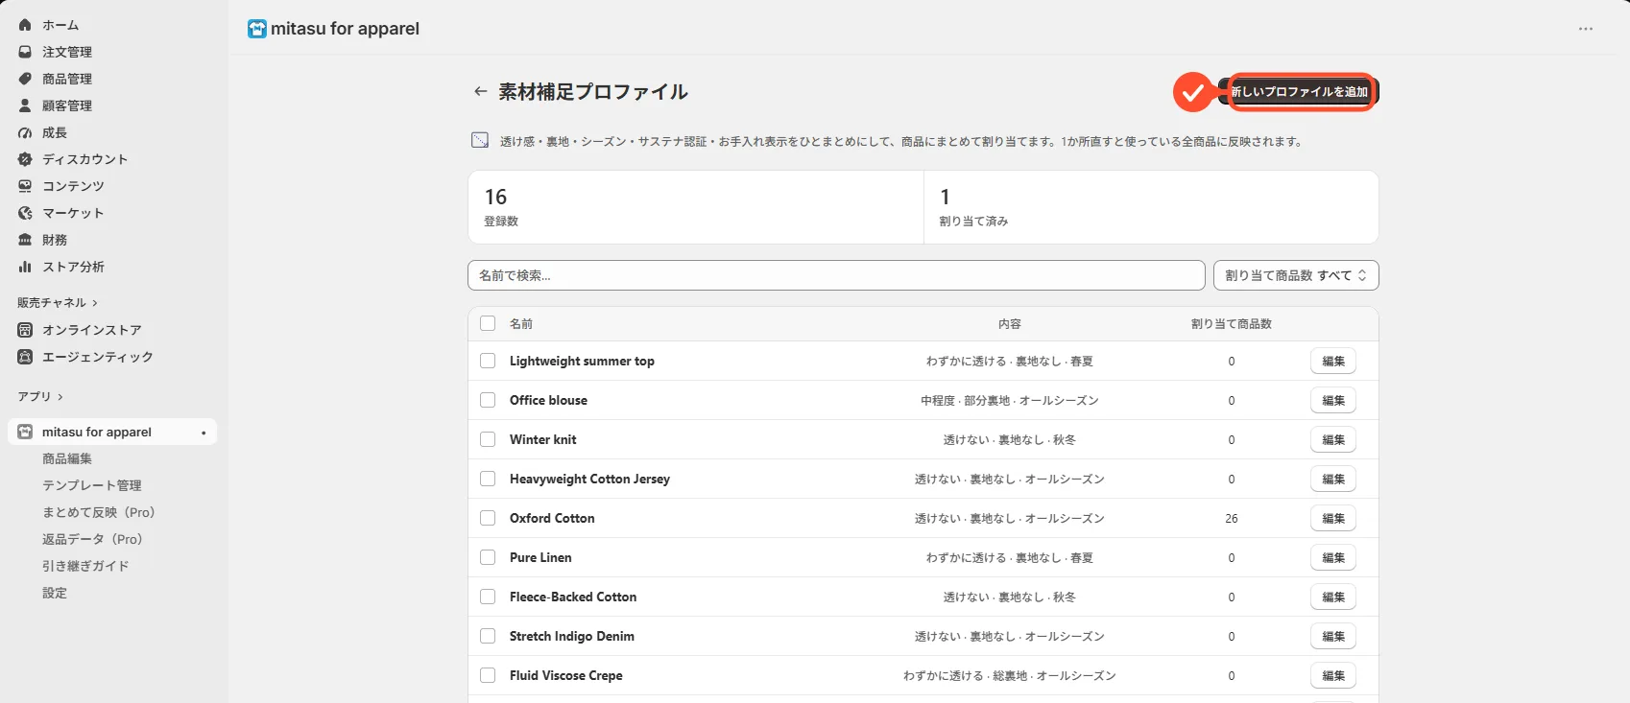Open コンテンツ content icon in sidebar
1630x703 pixels.
click(x=25, y=186)
